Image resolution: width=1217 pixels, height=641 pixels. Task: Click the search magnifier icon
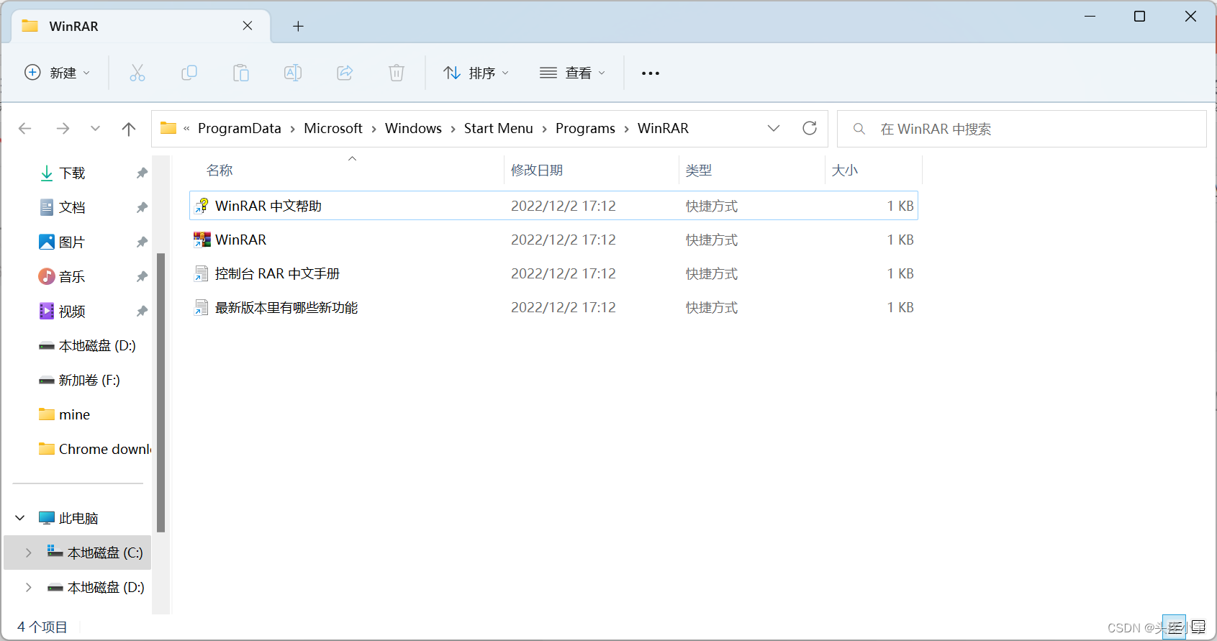[x=859, y=129]
